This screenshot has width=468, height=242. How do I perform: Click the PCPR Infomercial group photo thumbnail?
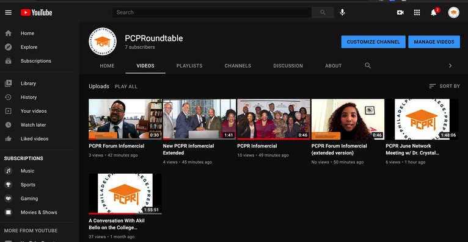pos(274,119)
